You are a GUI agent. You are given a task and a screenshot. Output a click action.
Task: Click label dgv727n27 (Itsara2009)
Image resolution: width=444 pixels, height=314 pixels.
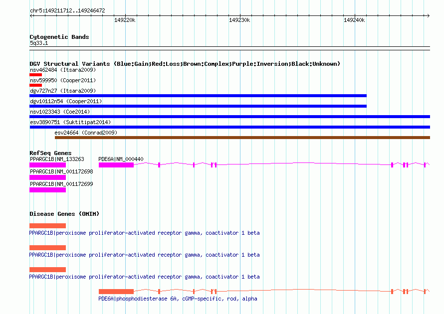click(x=63, y=91)
